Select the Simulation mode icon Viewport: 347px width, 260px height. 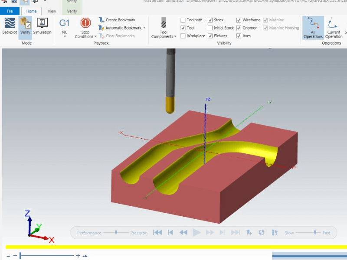pos(42,26)
